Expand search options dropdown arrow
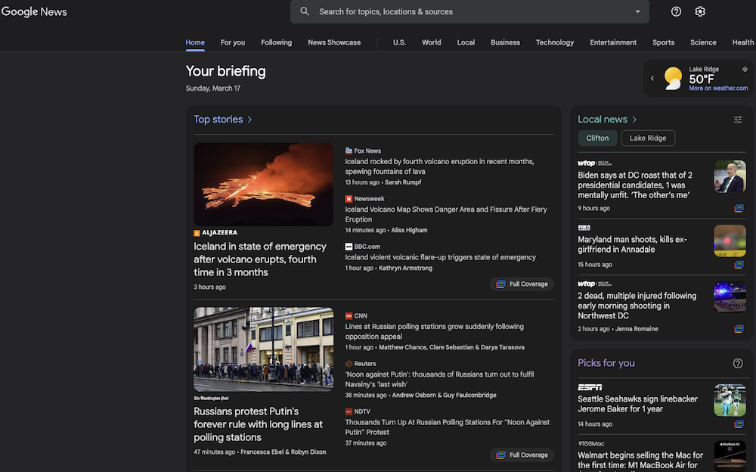Viewport: 756px width, 472px height. click(637, 11)
